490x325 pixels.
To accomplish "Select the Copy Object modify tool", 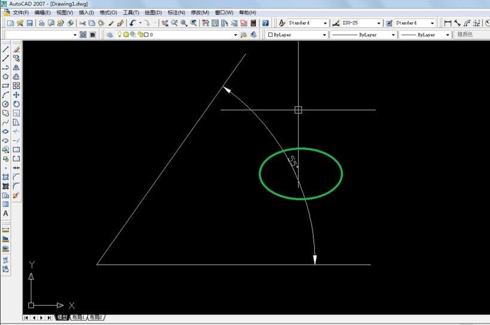I will click(16, 58).
